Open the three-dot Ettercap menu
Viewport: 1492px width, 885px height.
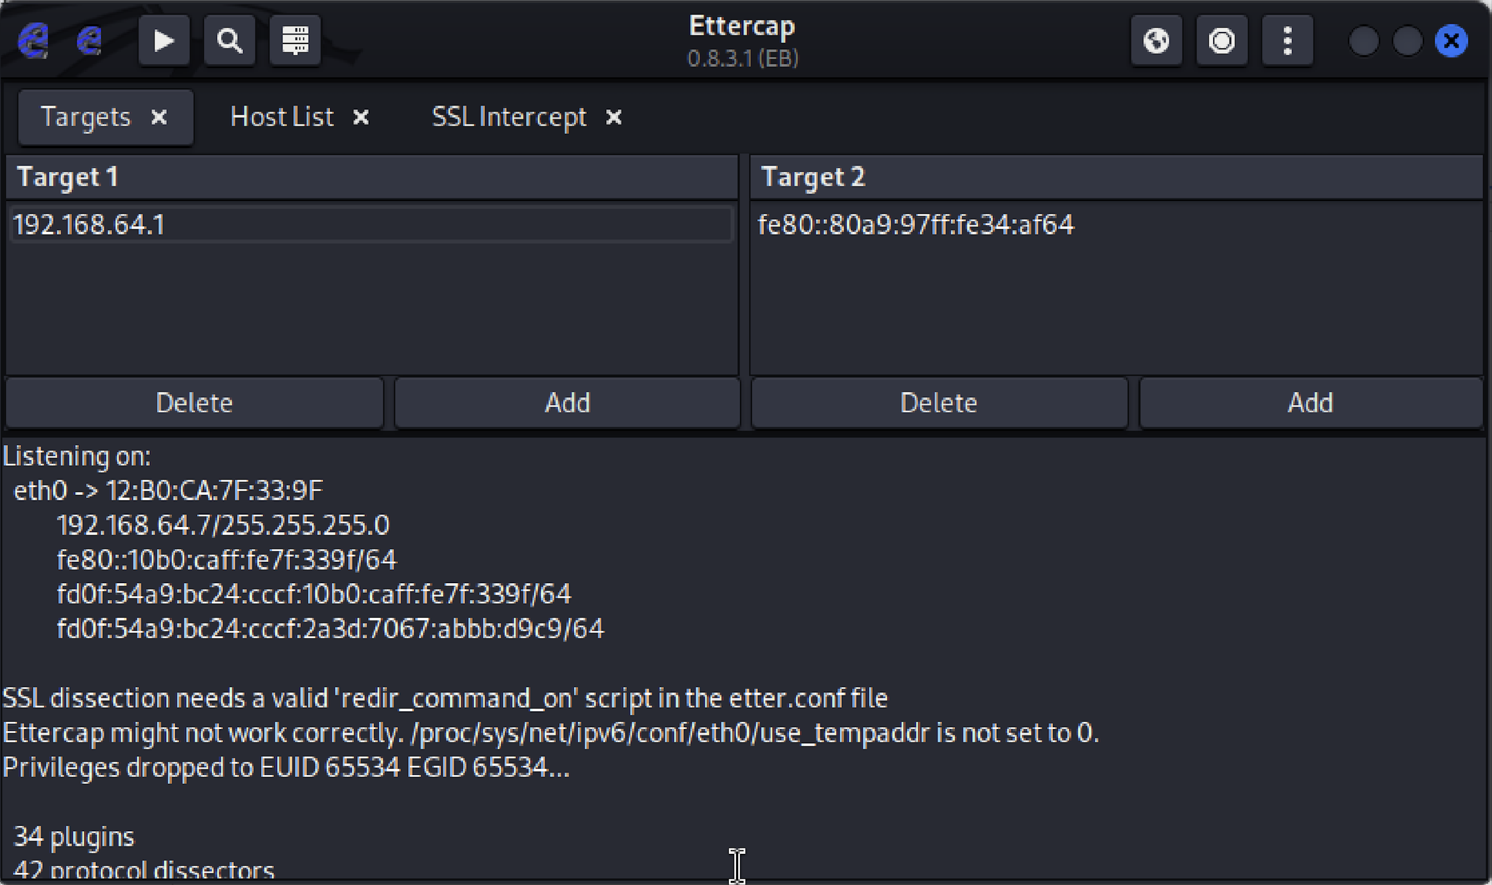tap(1287, 40)
